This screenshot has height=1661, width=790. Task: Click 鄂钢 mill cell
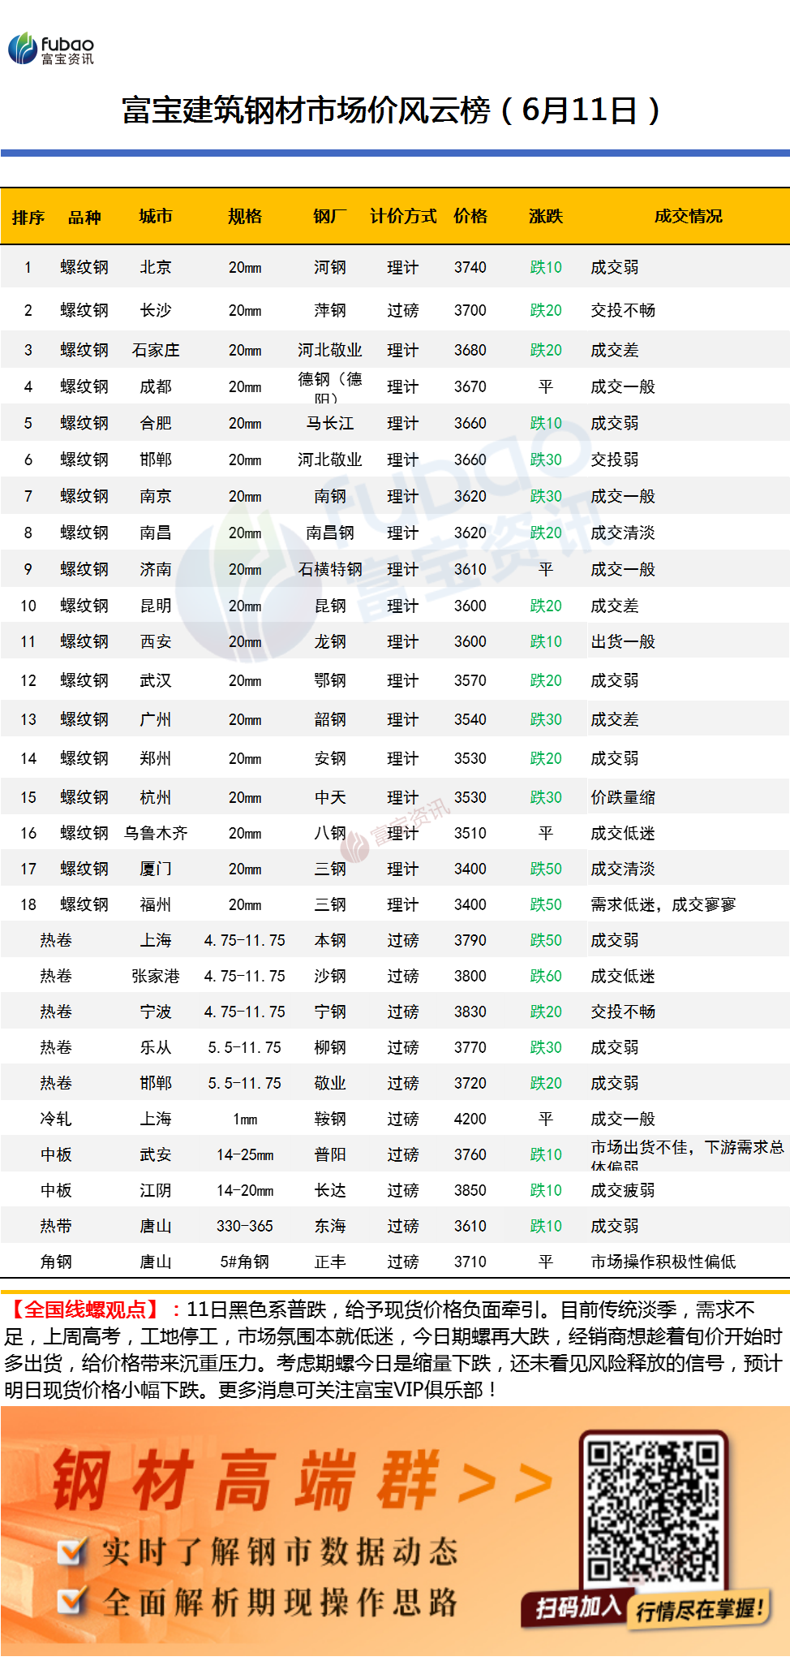tap(330, 680)
